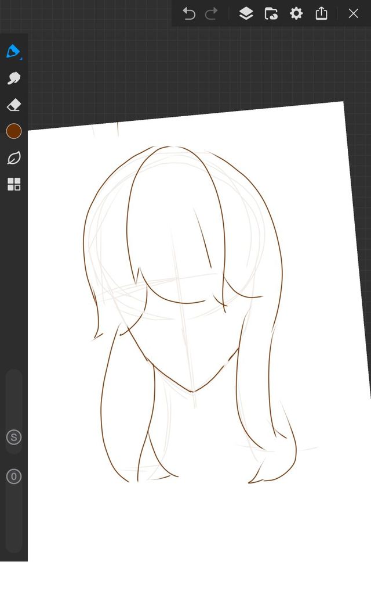Tap the share export icon
The width and height of the screenshot is (371, 595).
click(322, 13)
